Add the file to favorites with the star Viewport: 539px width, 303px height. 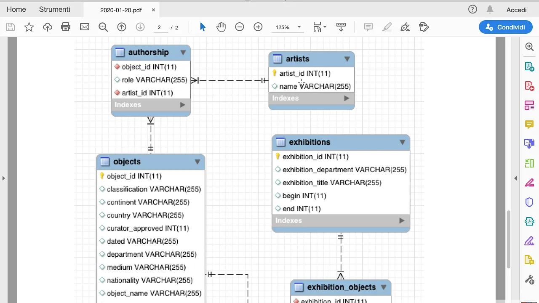[29, 27]
